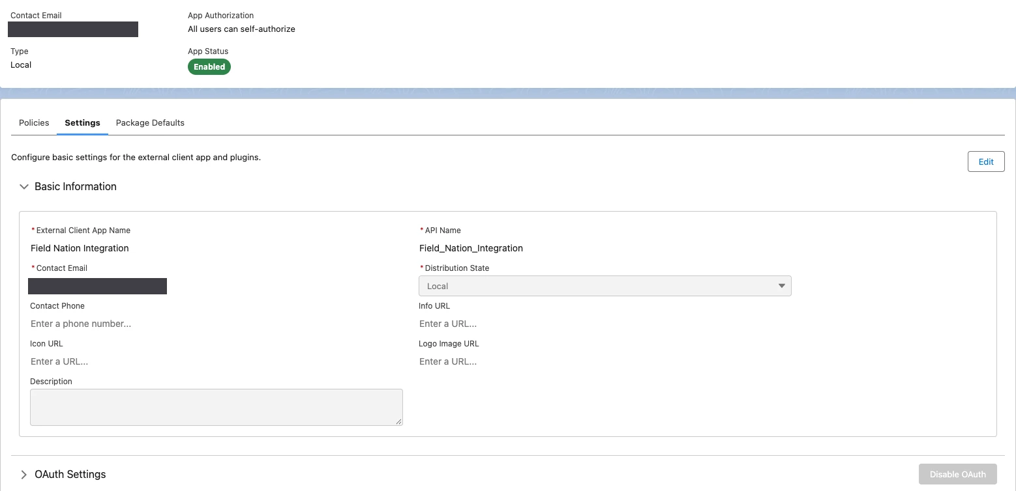Switch to the Policies tab
The image size is (1016, 491).
tap(34, 122)
